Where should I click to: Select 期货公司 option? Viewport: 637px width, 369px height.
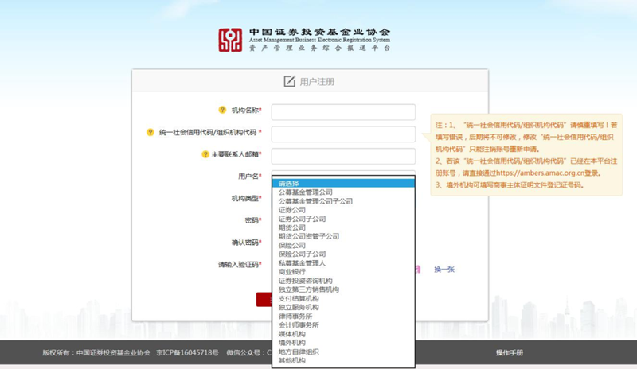291,227
